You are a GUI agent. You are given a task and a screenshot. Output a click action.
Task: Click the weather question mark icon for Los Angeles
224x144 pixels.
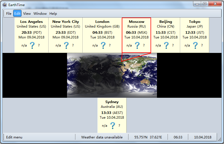coord(32,45)
